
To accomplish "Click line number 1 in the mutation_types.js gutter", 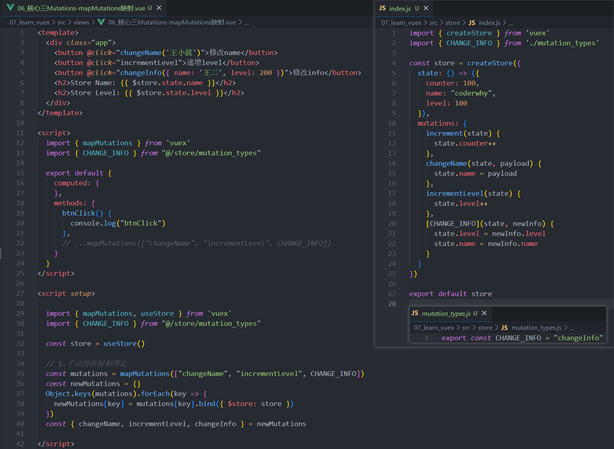I will (x=426, y=338).
